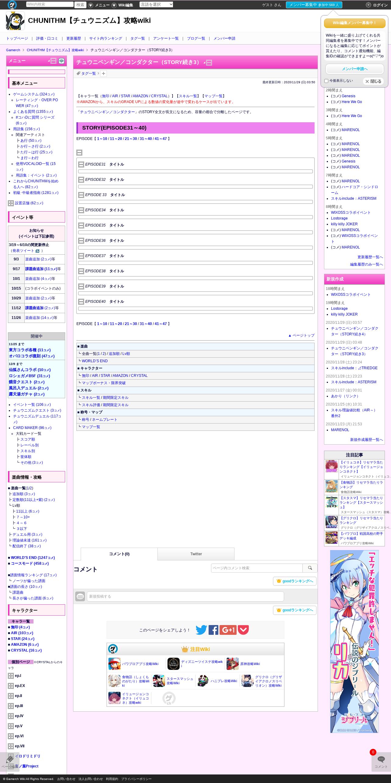Share the page on Google Plus

point(228,630)
